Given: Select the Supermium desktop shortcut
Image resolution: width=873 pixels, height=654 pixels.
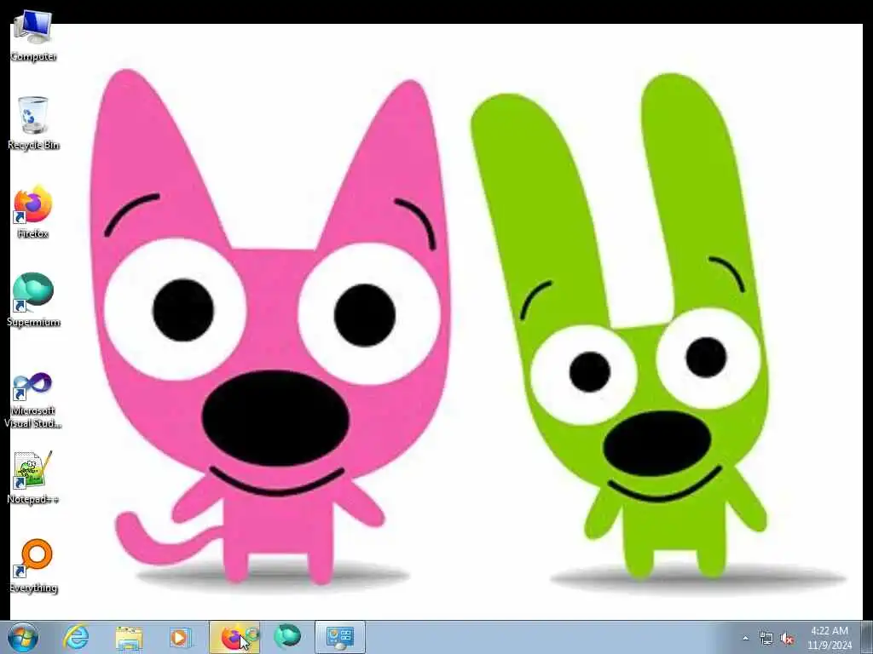Looking at the screenshot, I should 33,300.
